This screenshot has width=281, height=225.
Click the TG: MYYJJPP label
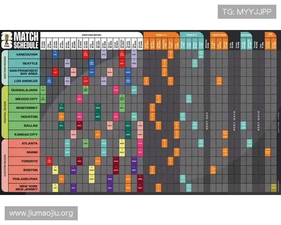[247, 12]
